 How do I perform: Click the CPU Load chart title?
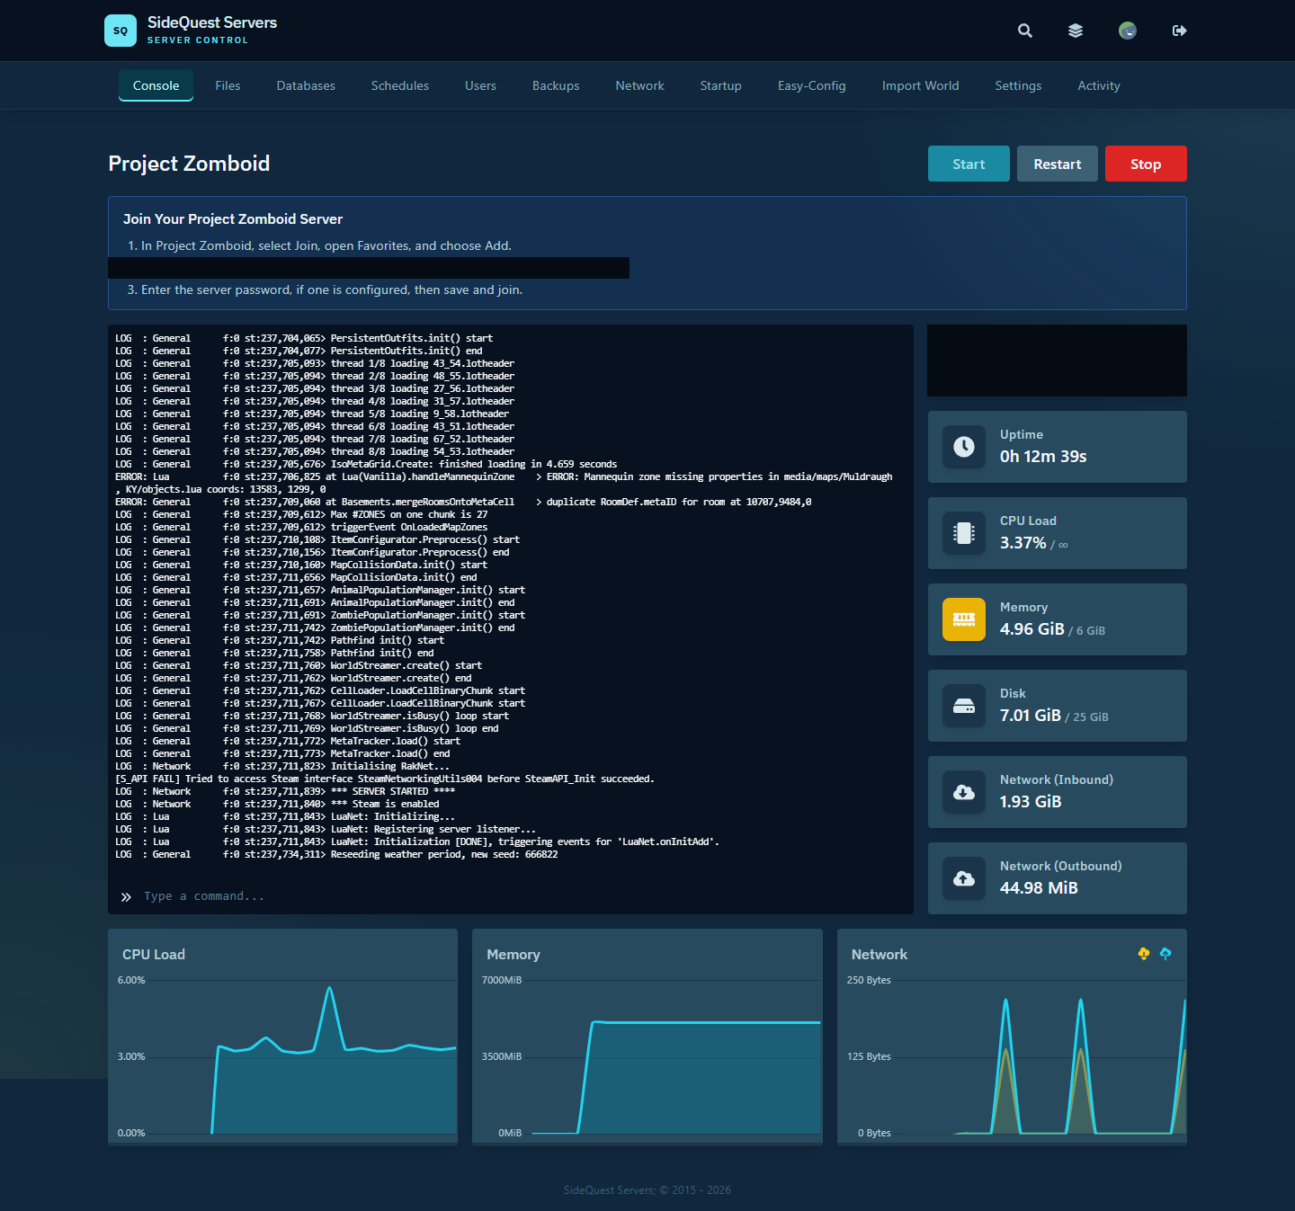tap(154, 955)
